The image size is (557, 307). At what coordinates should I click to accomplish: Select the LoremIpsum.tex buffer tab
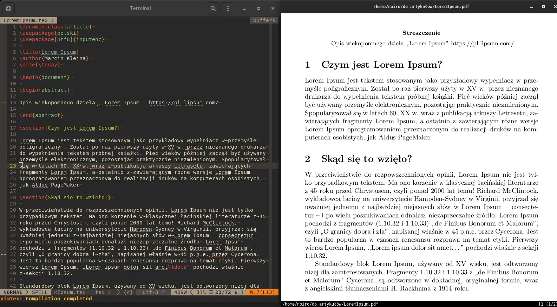click(28, 20)
